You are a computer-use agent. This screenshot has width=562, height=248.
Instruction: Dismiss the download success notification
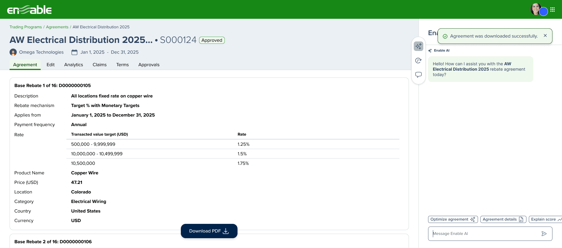pos(545,35)
